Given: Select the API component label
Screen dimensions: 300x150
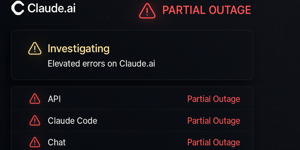Looking at the screenshot, I should tap(54, 99).
